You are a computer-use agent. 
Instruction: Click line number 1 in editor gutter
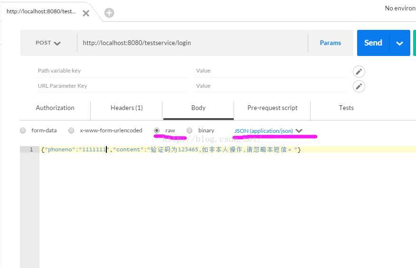[x=31, y=149]
